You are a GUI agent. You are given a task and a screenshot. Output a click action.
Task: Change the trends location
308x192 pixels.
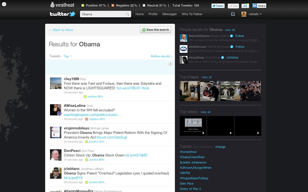point(220,147)
